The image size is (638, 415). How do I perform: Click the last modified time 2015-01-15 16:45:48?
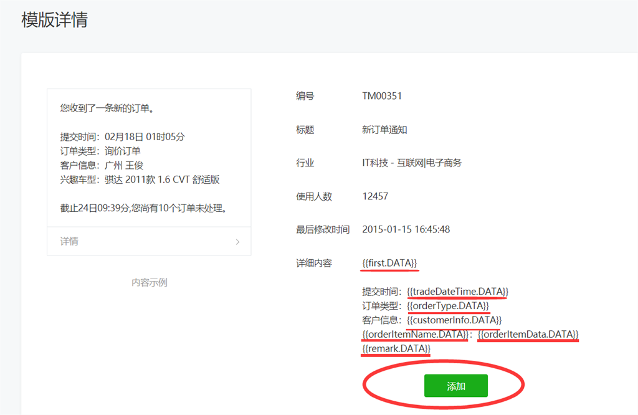pyautogui.click(x=406, y=229)
